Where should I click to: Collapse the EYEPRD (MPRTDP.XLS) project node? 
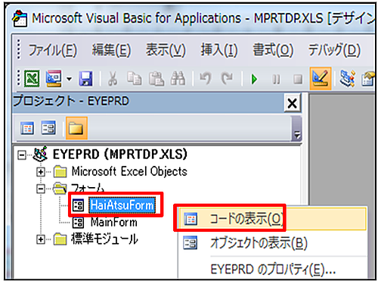pos(22,155)
